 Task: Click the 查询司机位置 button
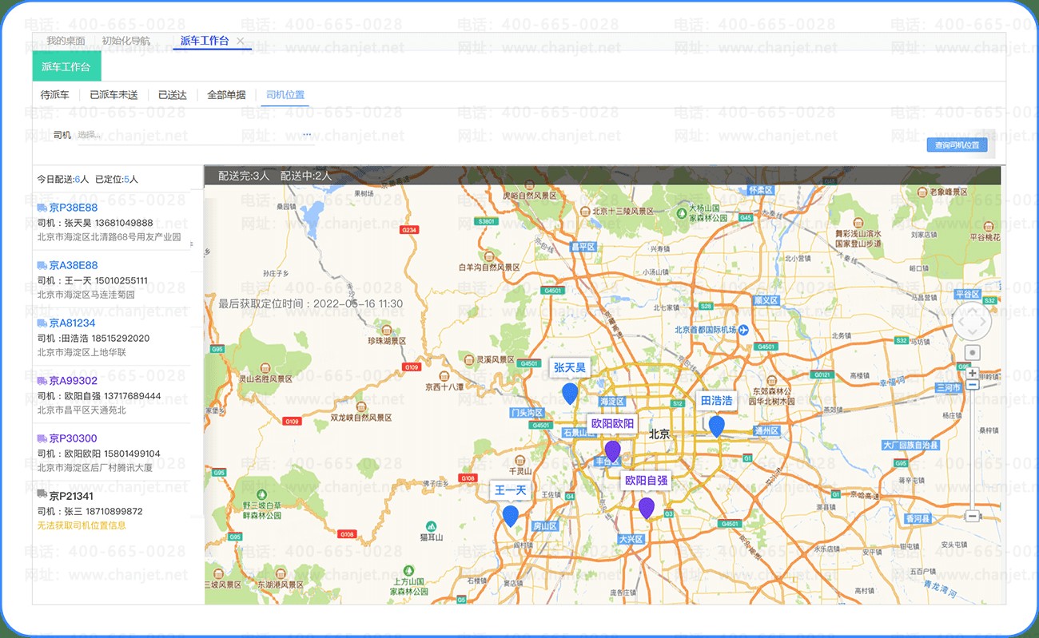[957, 145]
